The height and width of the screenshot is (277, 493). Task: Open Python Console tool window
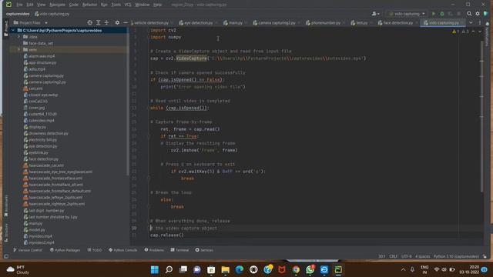123,250
